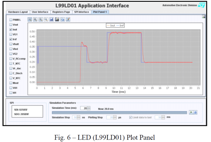Click the Simulation Step spinner arrows

79,117
